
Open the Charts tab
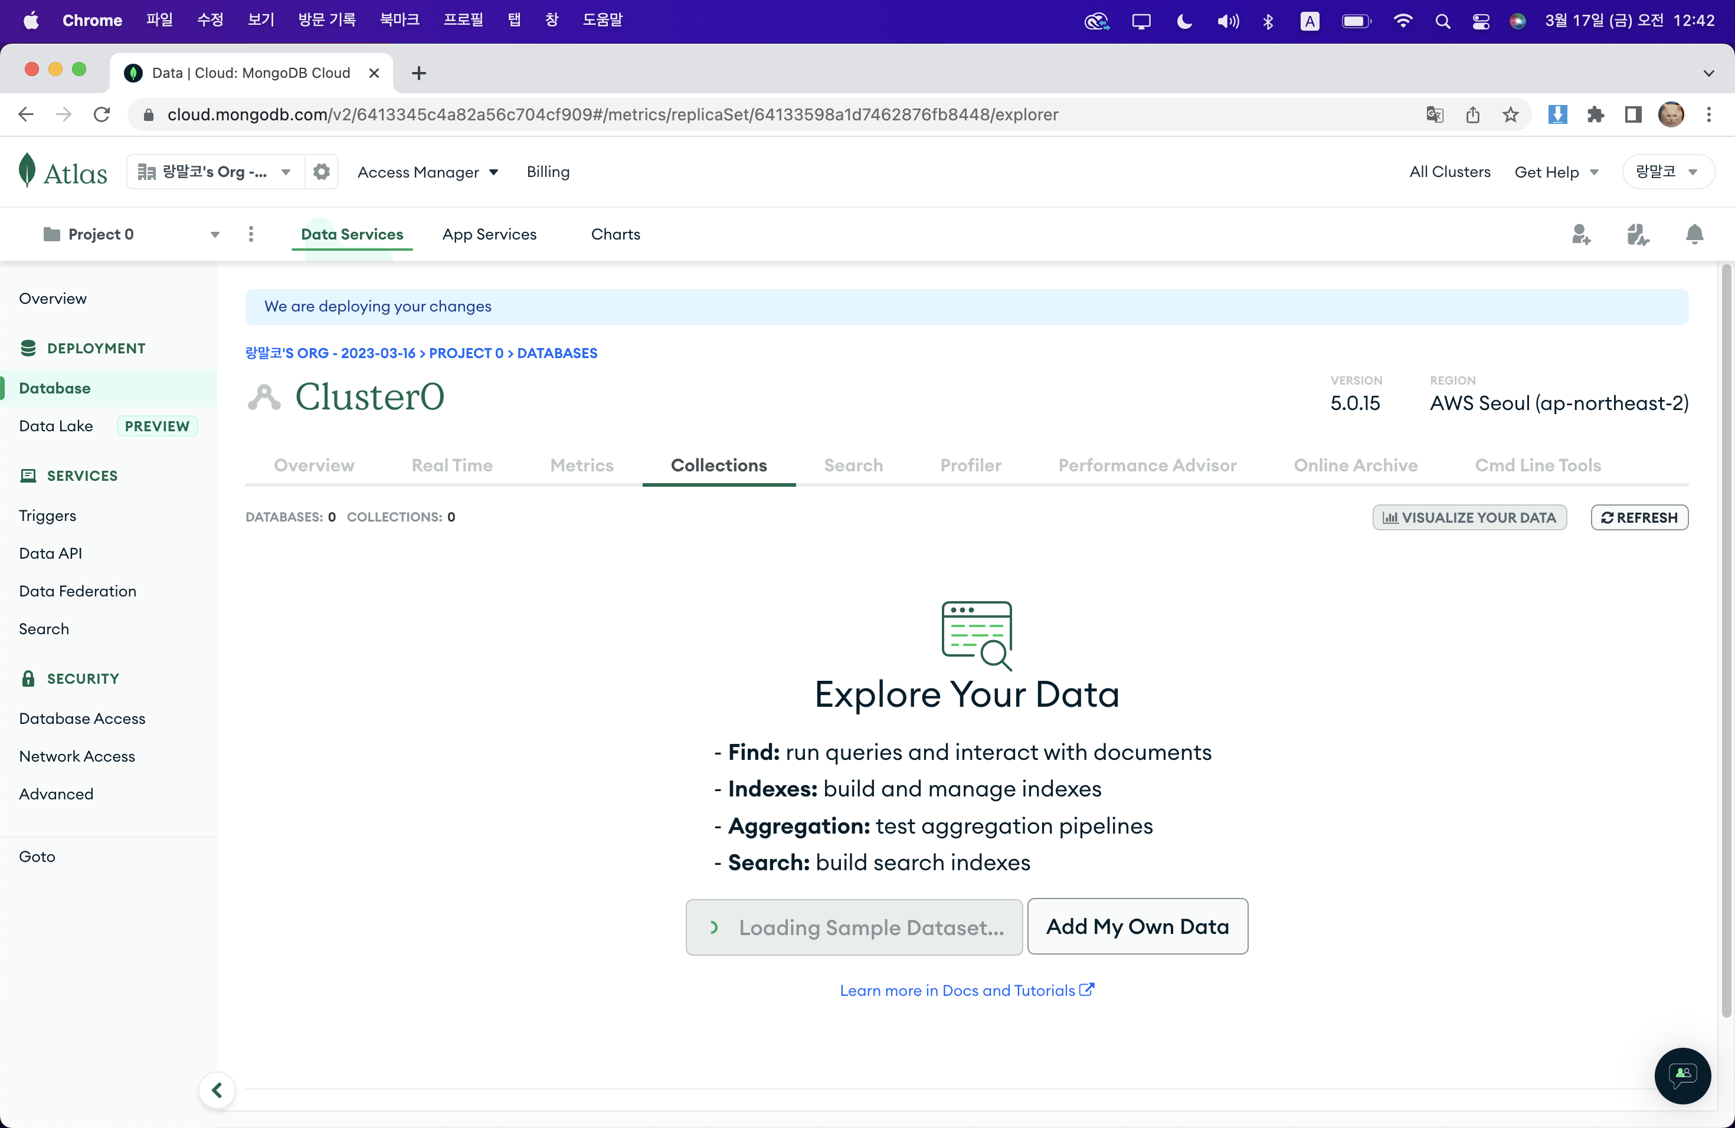(616, 235)
